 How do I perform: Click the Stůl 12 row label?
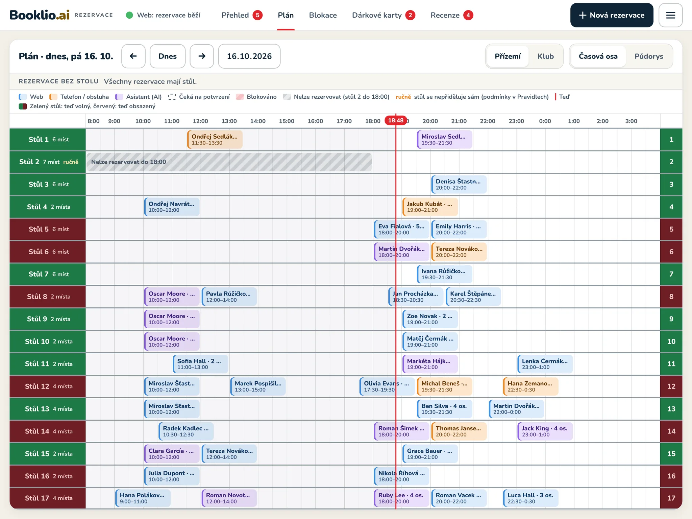(x=48, y=386)
